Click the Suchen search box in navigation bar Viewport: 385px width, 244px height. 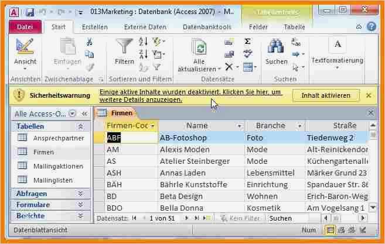click(289, 218)
